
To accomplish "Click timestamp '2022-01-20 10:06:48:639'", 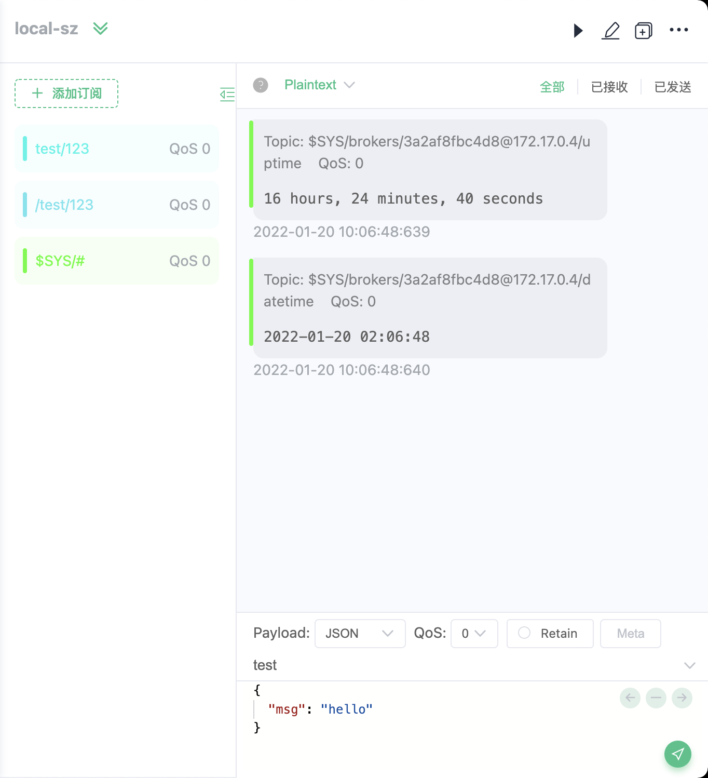I will (342, 232).
